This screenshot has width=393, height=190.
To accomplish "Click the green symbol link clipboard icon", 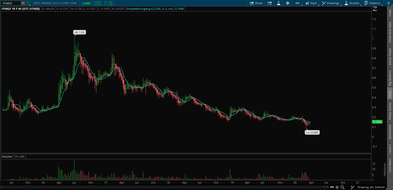I will pyautogui.click(x=28, y=3).
